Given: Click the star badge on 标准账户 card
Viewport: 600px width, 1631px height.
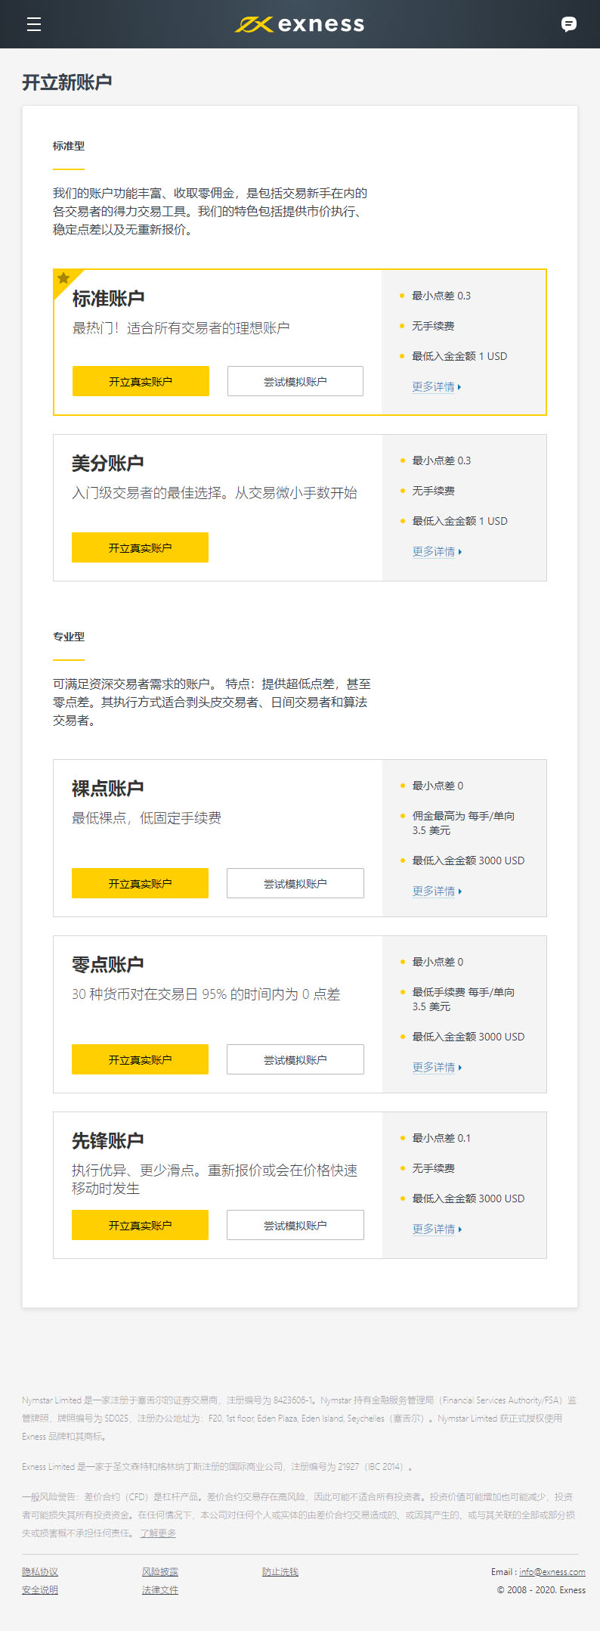Looking at the screenshot, I should coord(63,278).
